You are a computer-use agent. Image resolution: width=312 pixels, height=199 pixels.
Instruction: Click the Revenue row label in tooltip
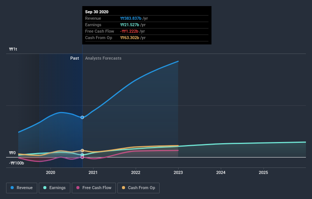[x=93, y=19]
